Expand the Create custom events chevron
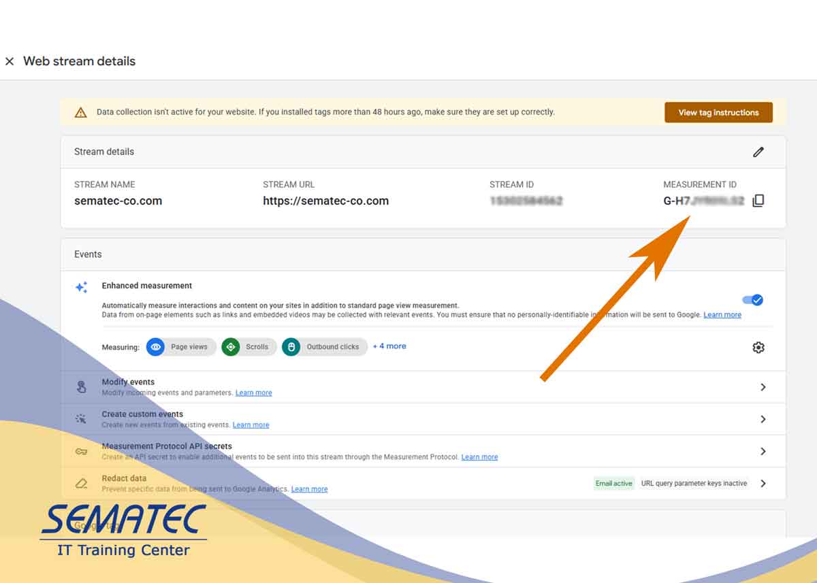 (x=763, y=419)
